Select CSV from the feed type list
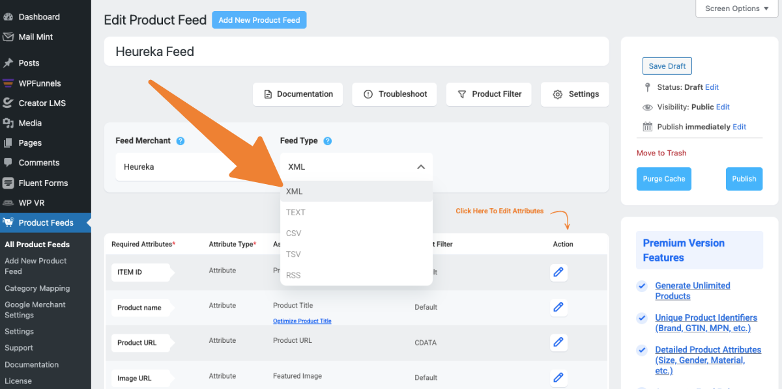This screenshot has height=389, width=782. pos(294,233)
